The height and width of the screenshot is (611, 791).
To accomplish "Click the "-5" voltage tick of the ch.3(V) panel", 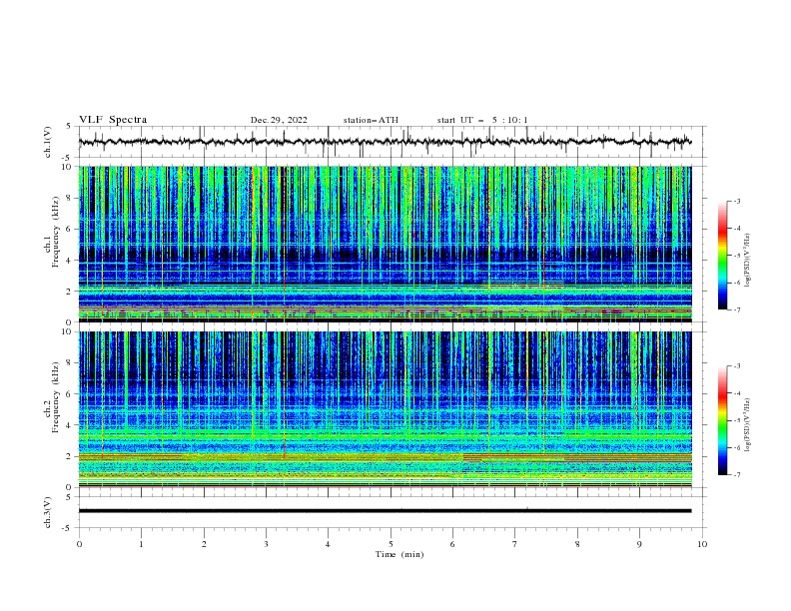I will tap(68, 528).
